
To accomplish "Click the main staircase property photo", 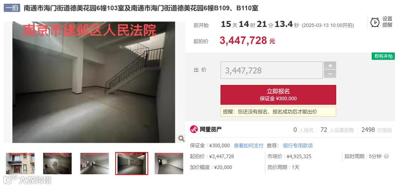I will point(94,82).
